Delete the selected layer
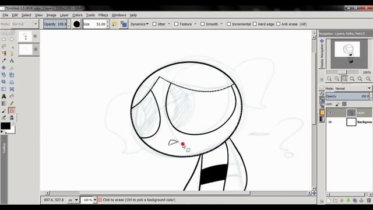 (369, 201)
